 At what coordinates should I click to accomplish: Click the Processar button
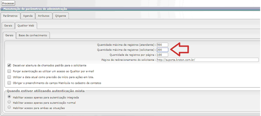8,3
